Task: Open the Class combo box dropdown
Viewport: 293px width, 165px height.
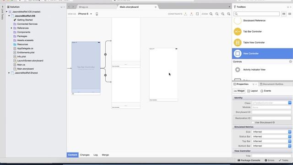Action: click(x=290, y=103)
